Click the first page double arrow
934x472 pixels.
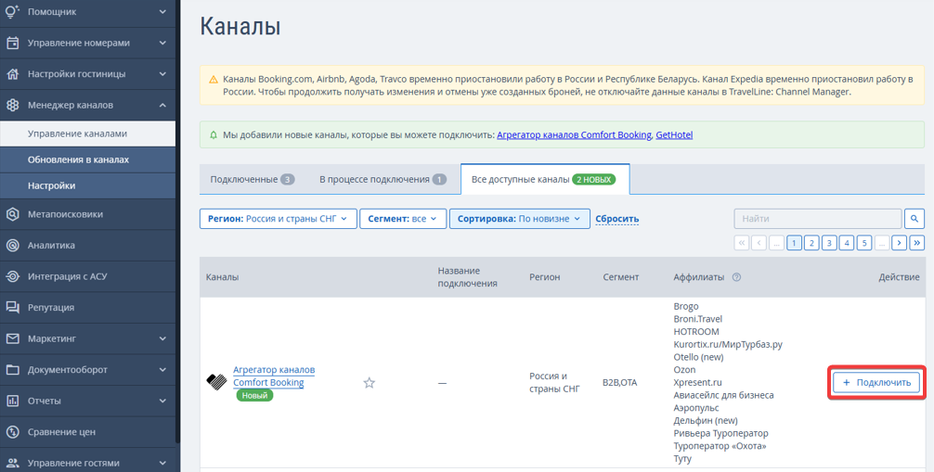pos(742,242)
